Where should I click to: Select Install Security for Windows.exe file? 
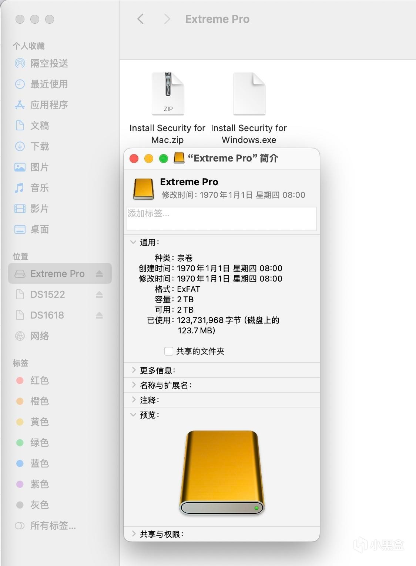tap(249, 93)
